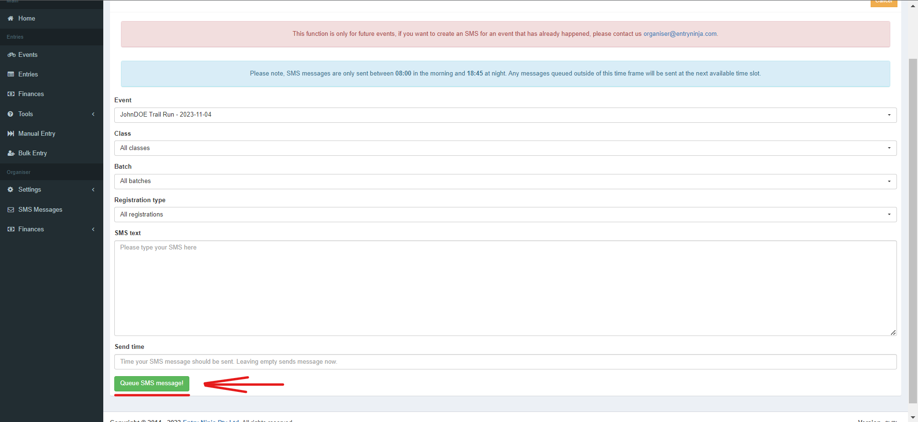Select Manual Entry in the sidebar
The height and width of the screenshot is (422, 918).
[52, 133]
